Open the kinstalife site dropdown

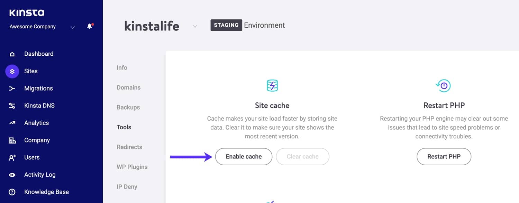(195, 26)
